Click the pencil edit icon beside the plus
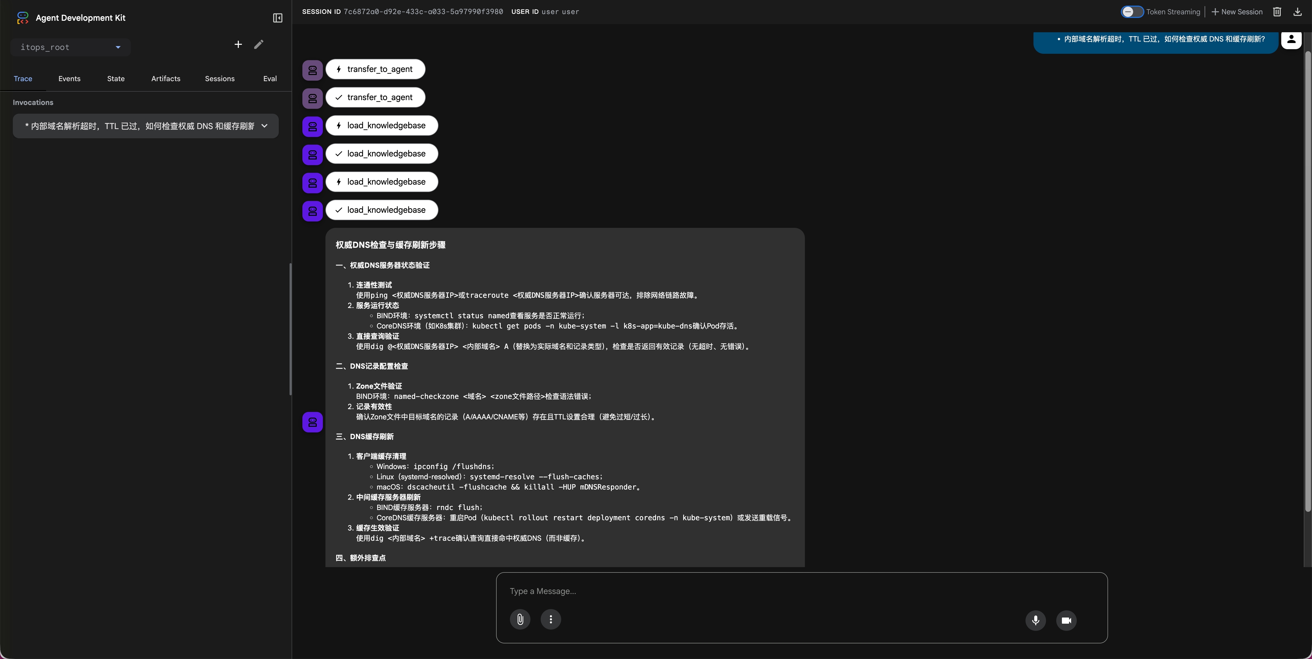Viewport: 1312px width, 659px height. tap(258, 44)
